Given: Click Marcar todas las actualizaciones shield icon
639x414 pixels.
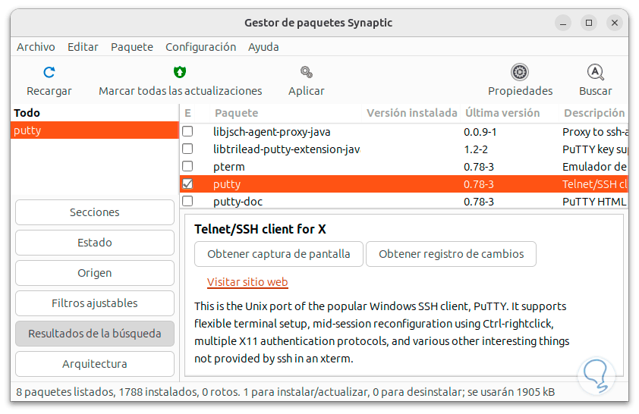Looking at the screenshot, I should 180,73.
